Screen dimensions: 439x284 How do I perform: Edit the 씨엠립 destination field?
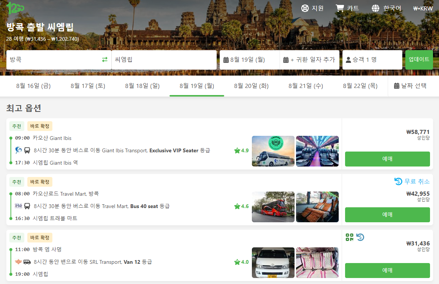[164, 60]
